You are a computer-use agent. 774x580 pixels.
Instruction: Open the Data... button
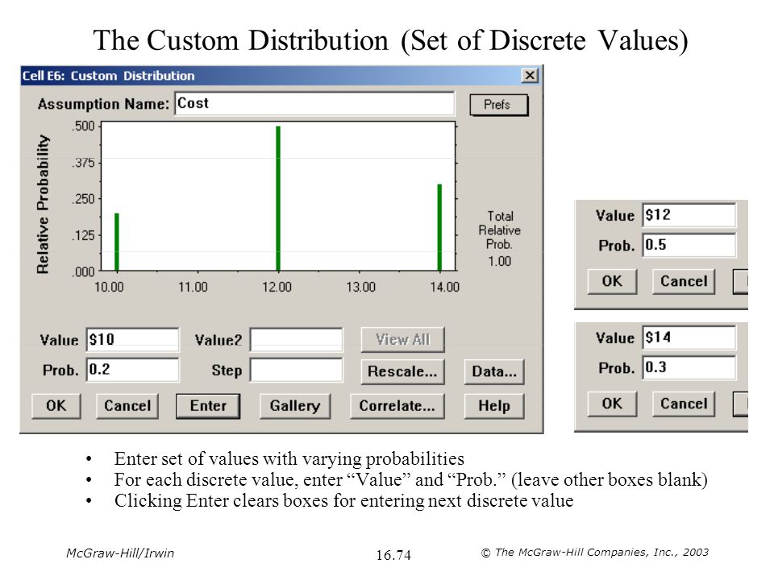pyautogui.click(x=494, y=371)
